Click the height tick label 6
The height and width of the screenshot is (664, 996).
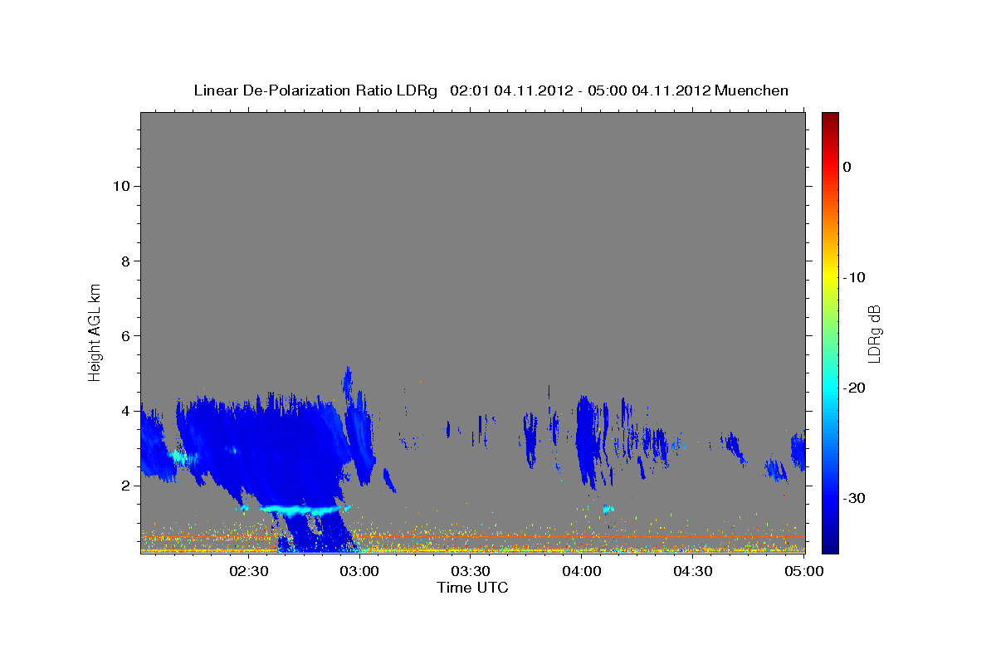coord(125,336)
